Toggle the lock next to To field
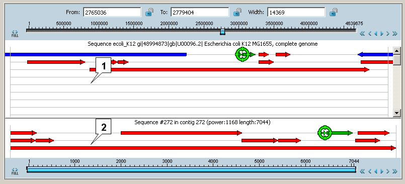 click(x=237, y=12)
